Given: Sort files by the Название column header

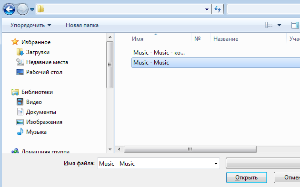Looking at the screenshot, I should [226, 39].
